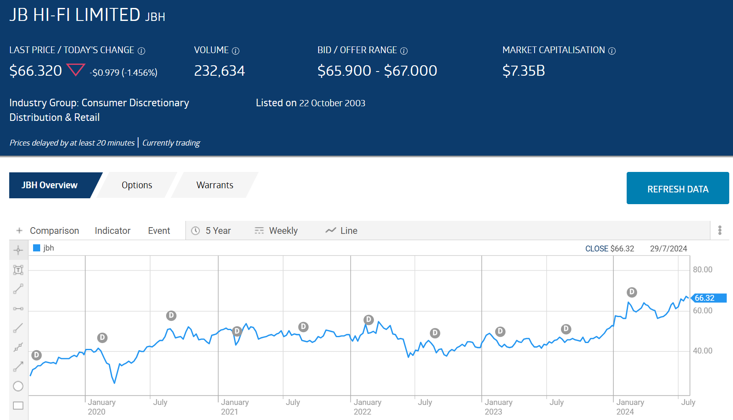
Task: Click dividend marker just after January 2023
Action: pos(500,331)
